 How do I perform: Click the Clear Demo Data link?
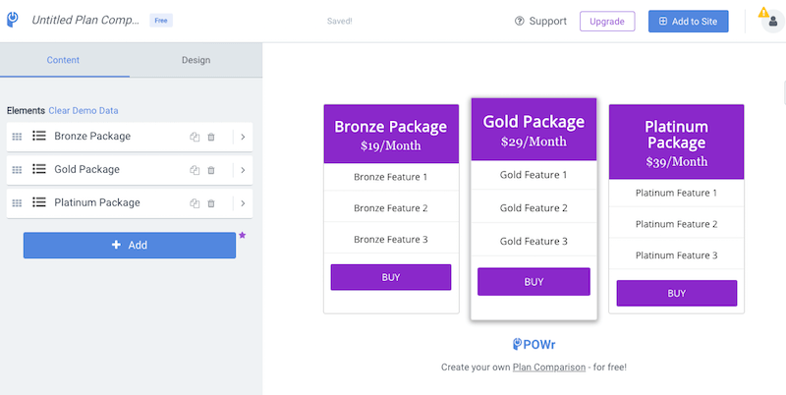[84, 110]
